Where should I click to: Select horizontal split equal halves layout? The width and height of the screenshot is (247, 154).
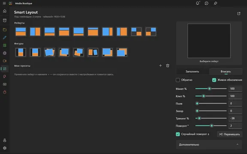[x=21, y=32]
